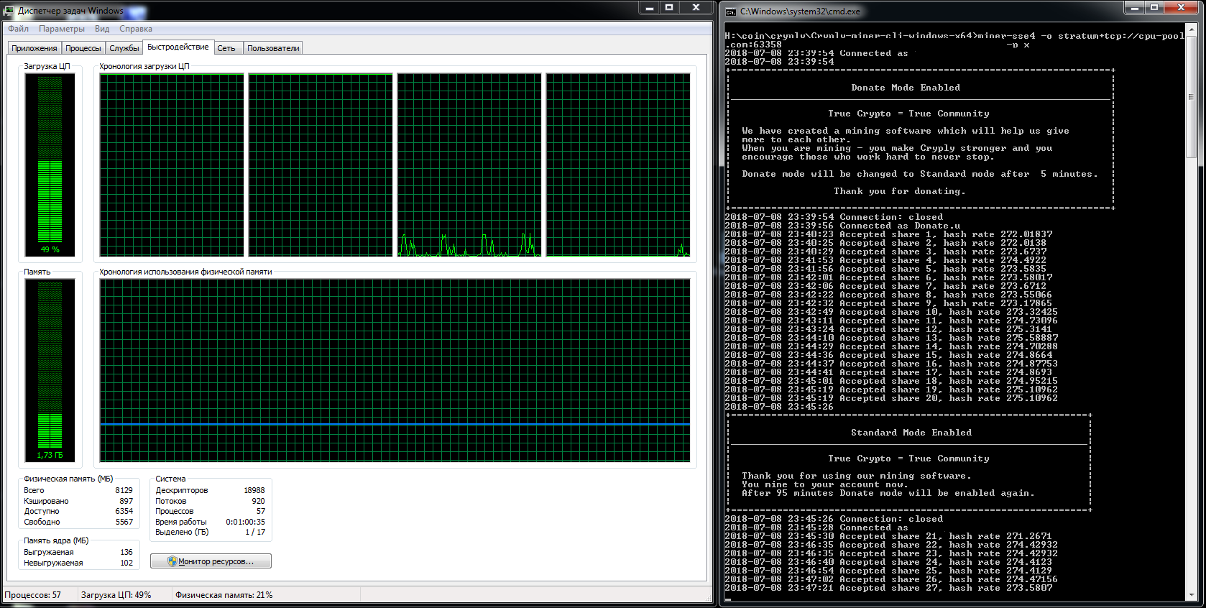This screenshot has height=608, width=1206.
Task: Click the second CPU core history graph
Action: (321, 165)
